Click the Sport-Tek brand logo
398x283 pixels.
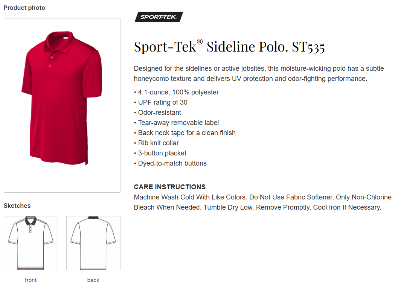[159, 17]
